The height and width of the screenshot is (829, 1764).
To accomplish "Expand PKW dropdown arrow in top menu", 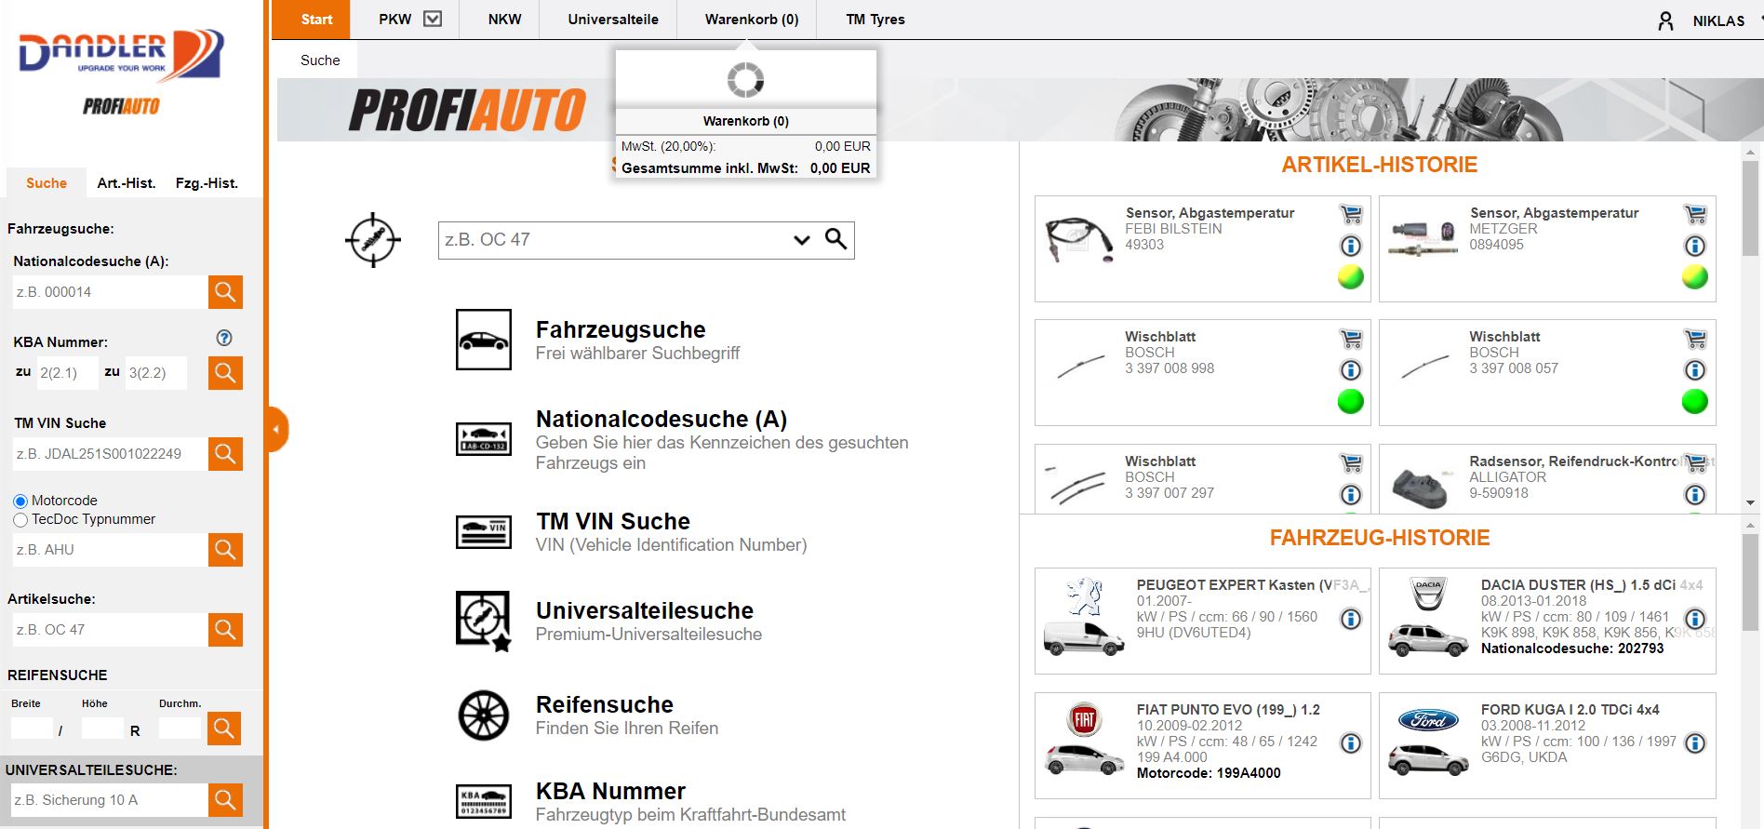I will (433, 19).
